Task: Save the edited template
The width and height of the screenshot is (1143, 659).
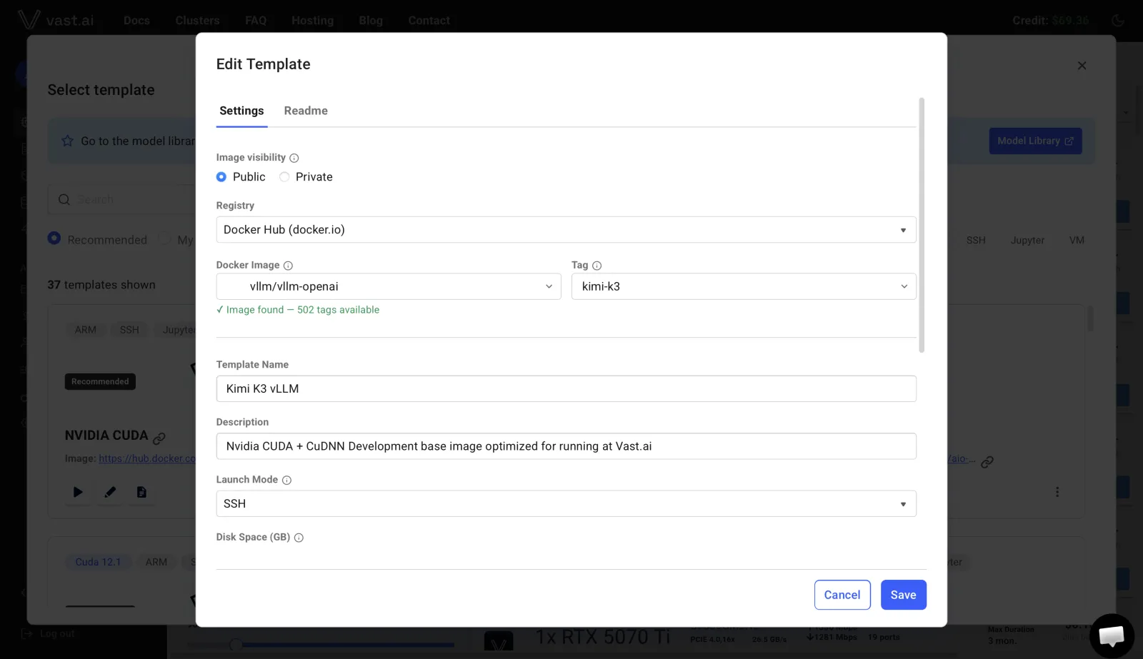Action: click(x=903, y=595)
